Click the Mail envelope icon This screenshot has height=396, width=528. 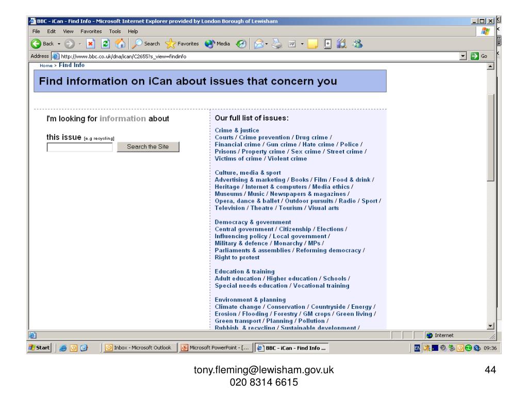(259, 43)
